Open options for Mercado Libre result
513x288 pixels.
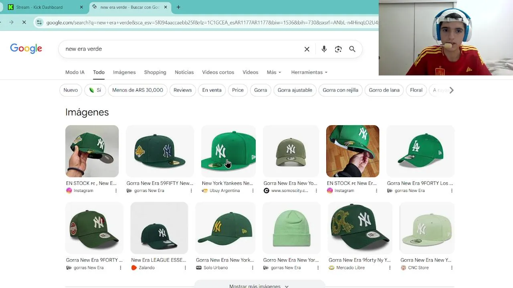tap(390, 268)
